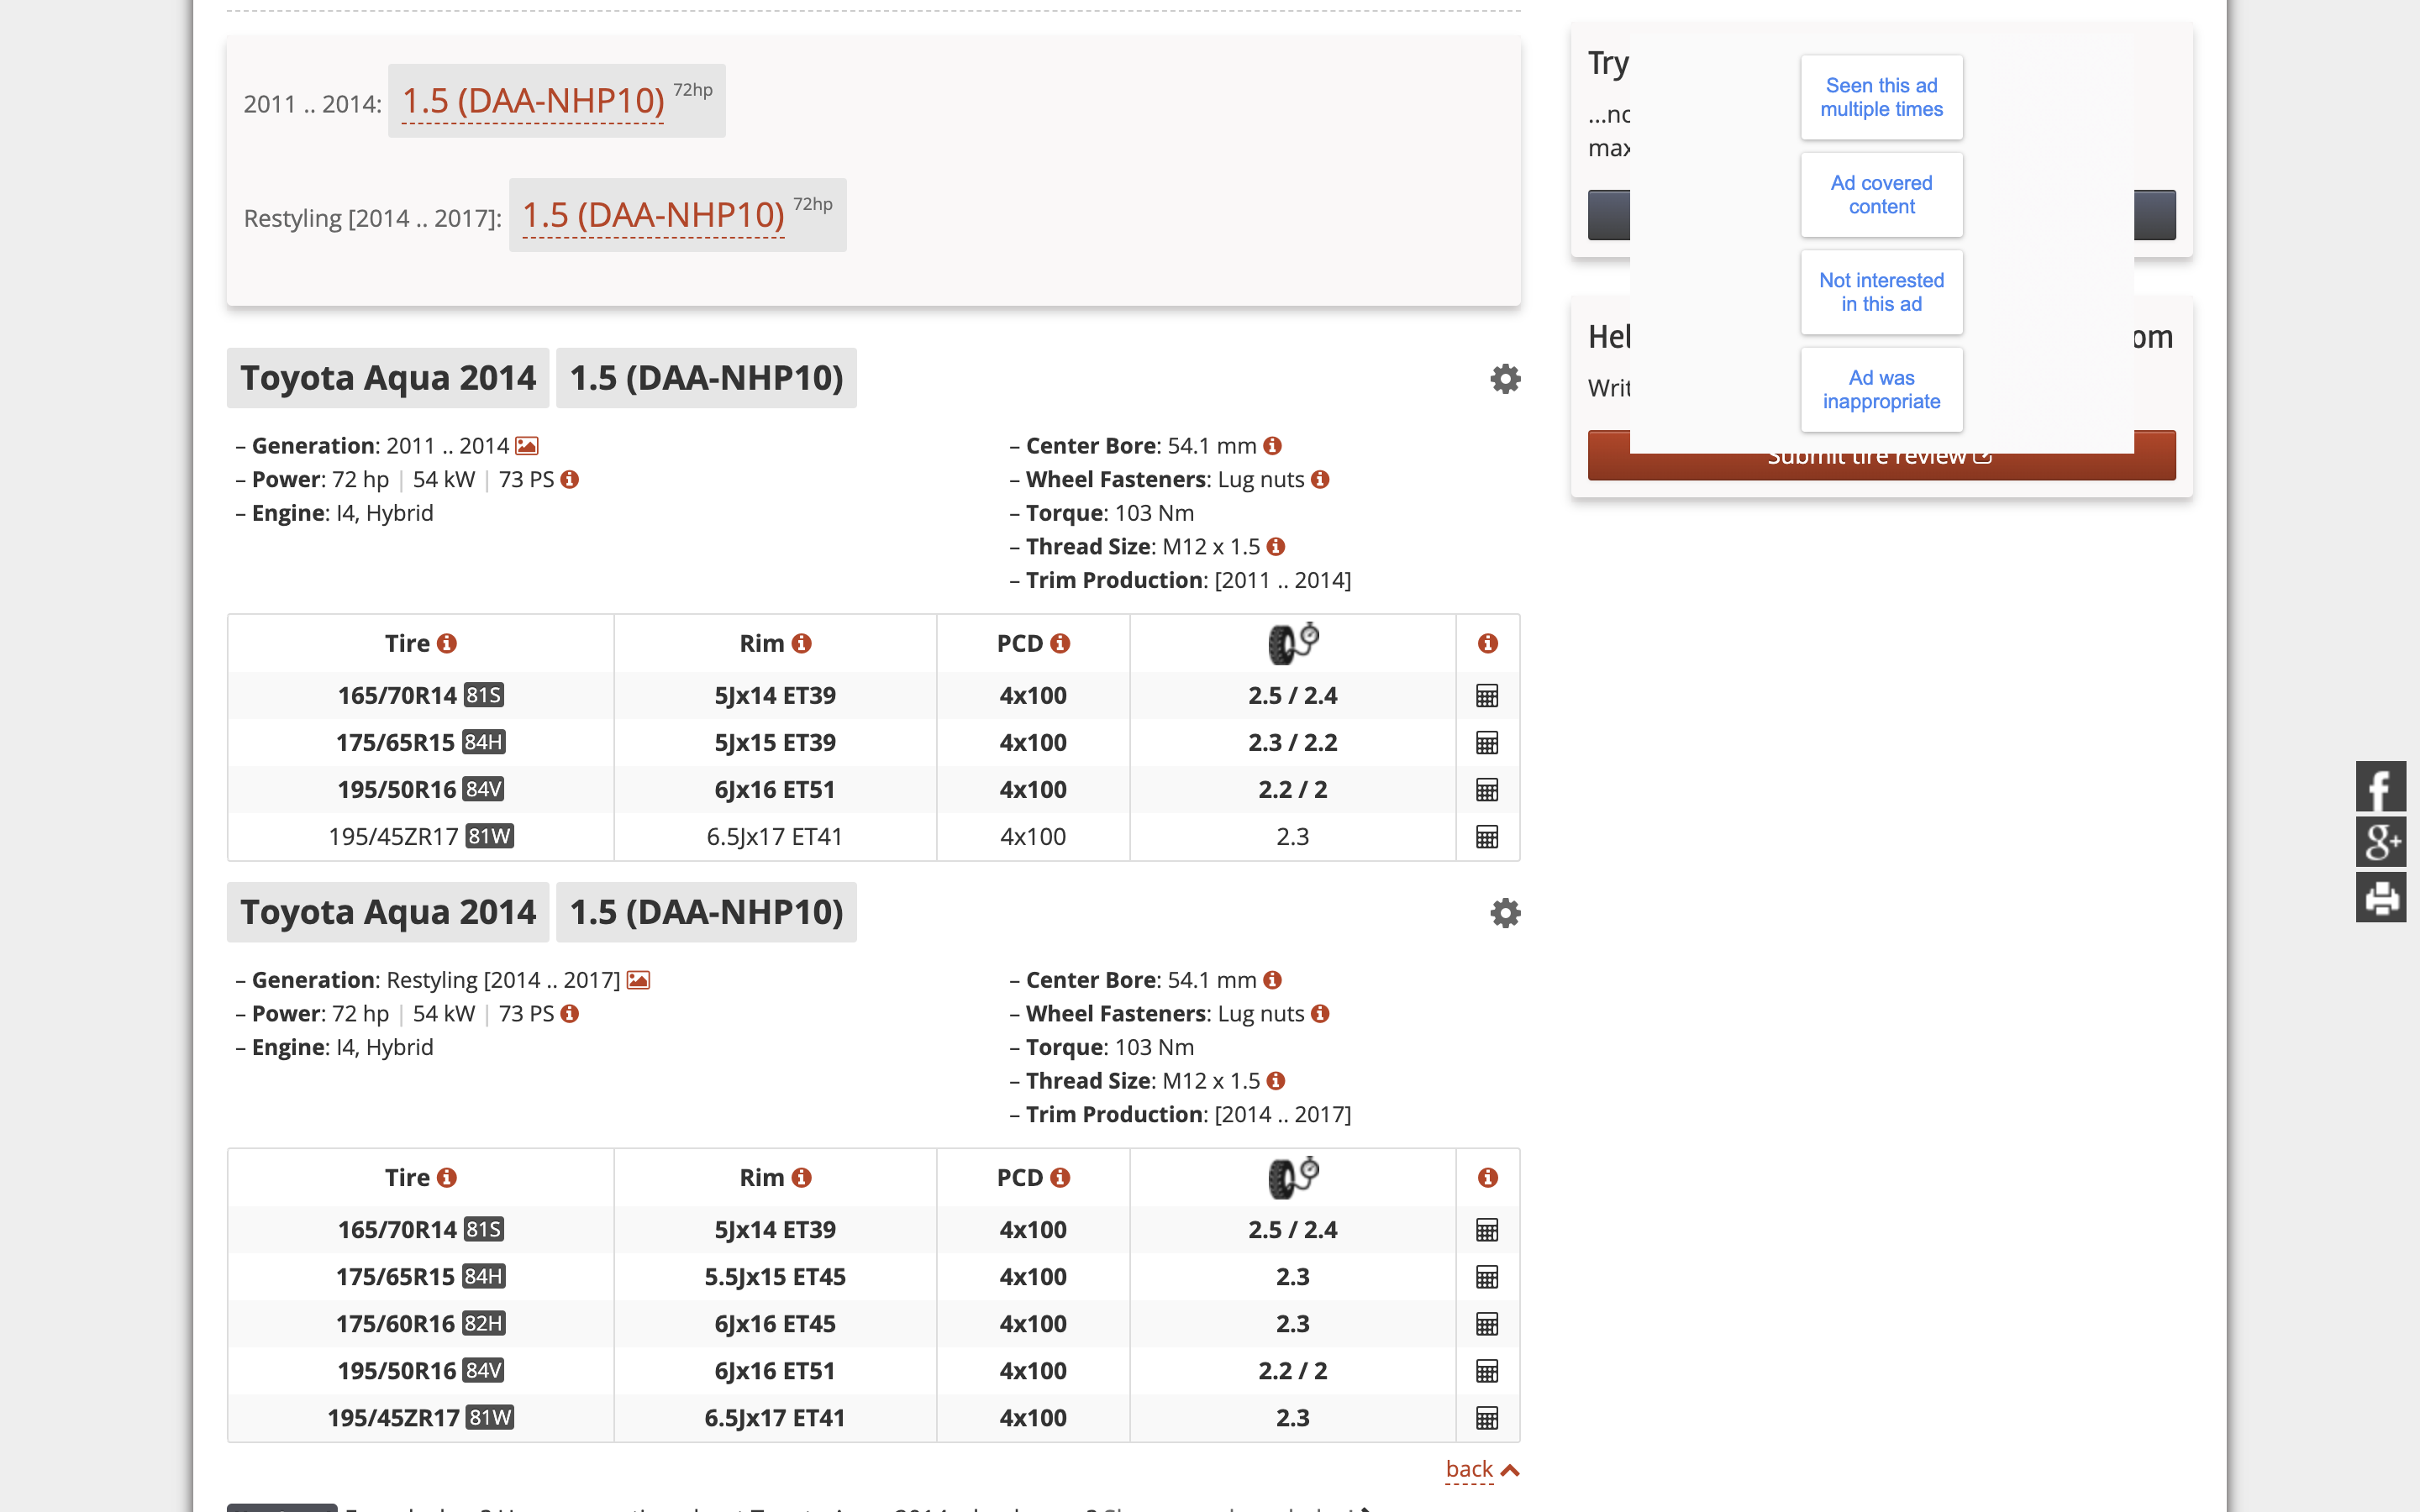The image size is (2420, 1512).
Task: Select 'Not interested in this ad' option
Action: [1881, 292]
